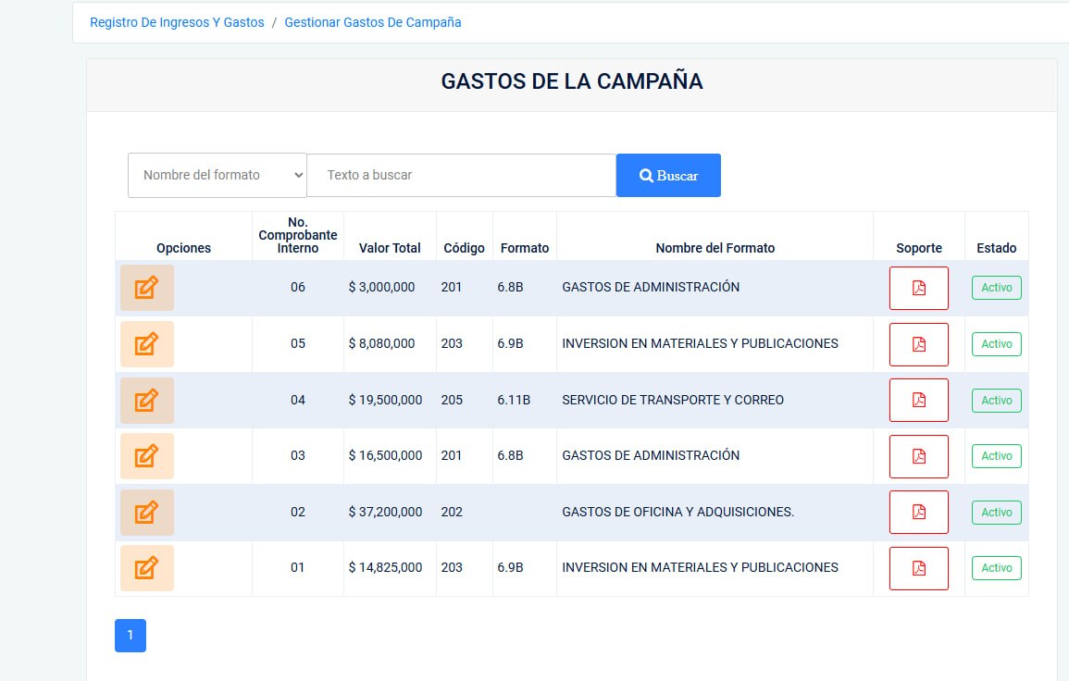Edit the expense record numbered 05
Screen dimensions: 1069x681
pyautogui.click(x=147, y=344)
